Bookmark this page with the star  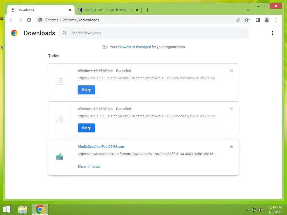click(247, 20)
